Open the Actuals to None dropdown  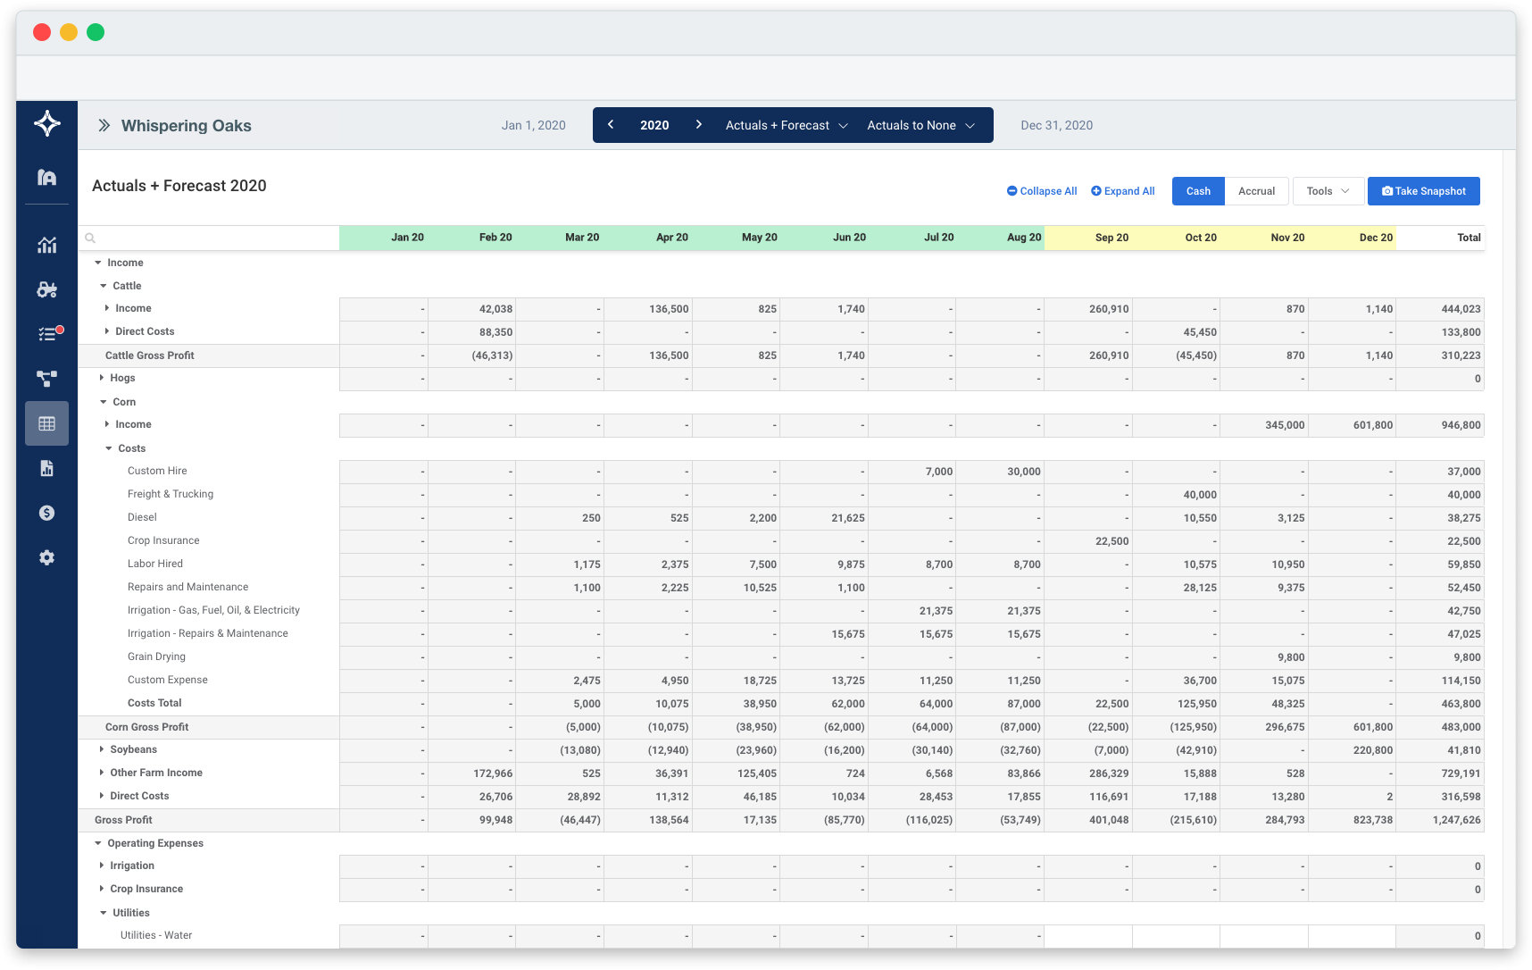point(920,125)
